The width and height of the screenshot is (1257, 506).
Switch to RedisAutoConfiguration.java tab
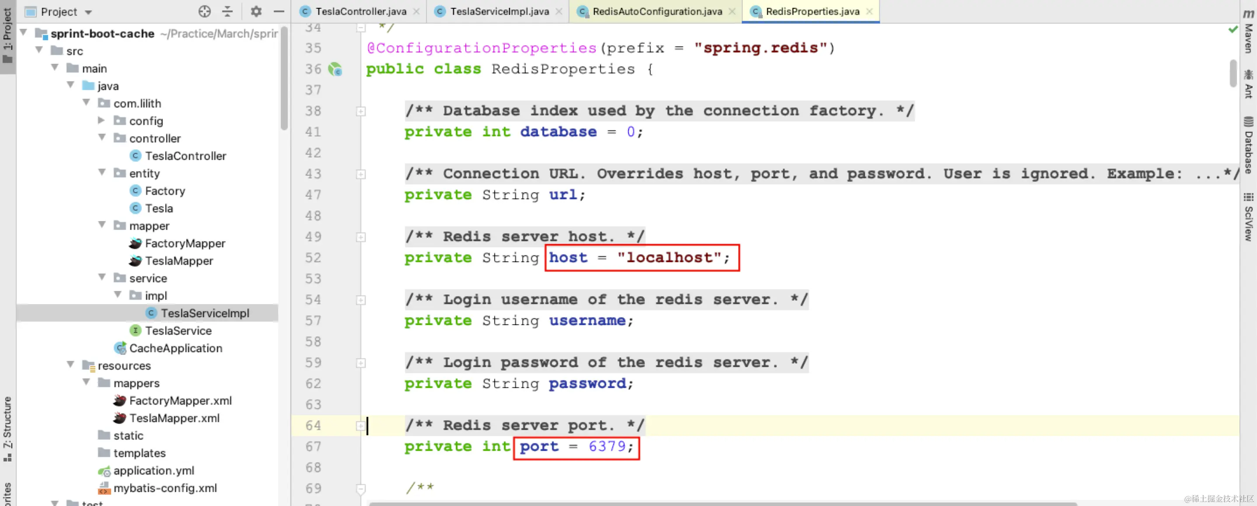(656, 11)
